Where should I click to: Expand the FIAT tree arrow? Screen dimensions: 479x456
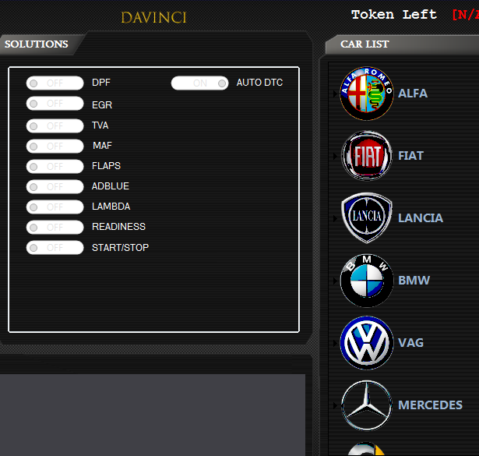pos(335,156)
